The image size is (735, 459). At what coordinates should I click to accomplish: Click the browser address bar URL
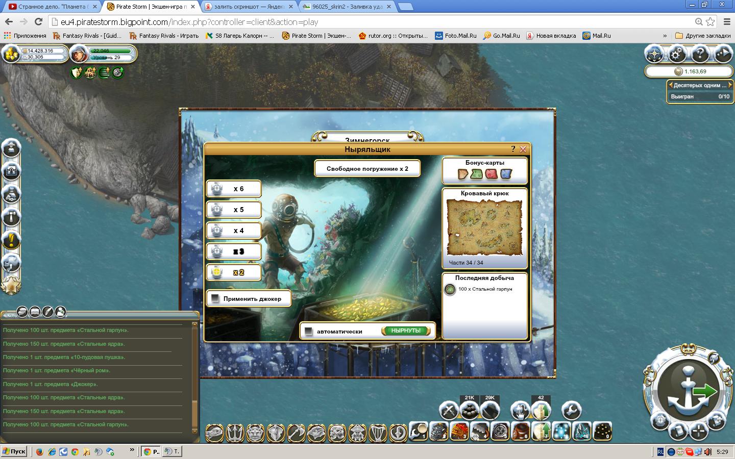tap(189, 22)
